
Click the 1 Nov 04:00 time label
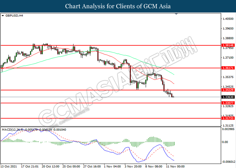pos(112,166)
